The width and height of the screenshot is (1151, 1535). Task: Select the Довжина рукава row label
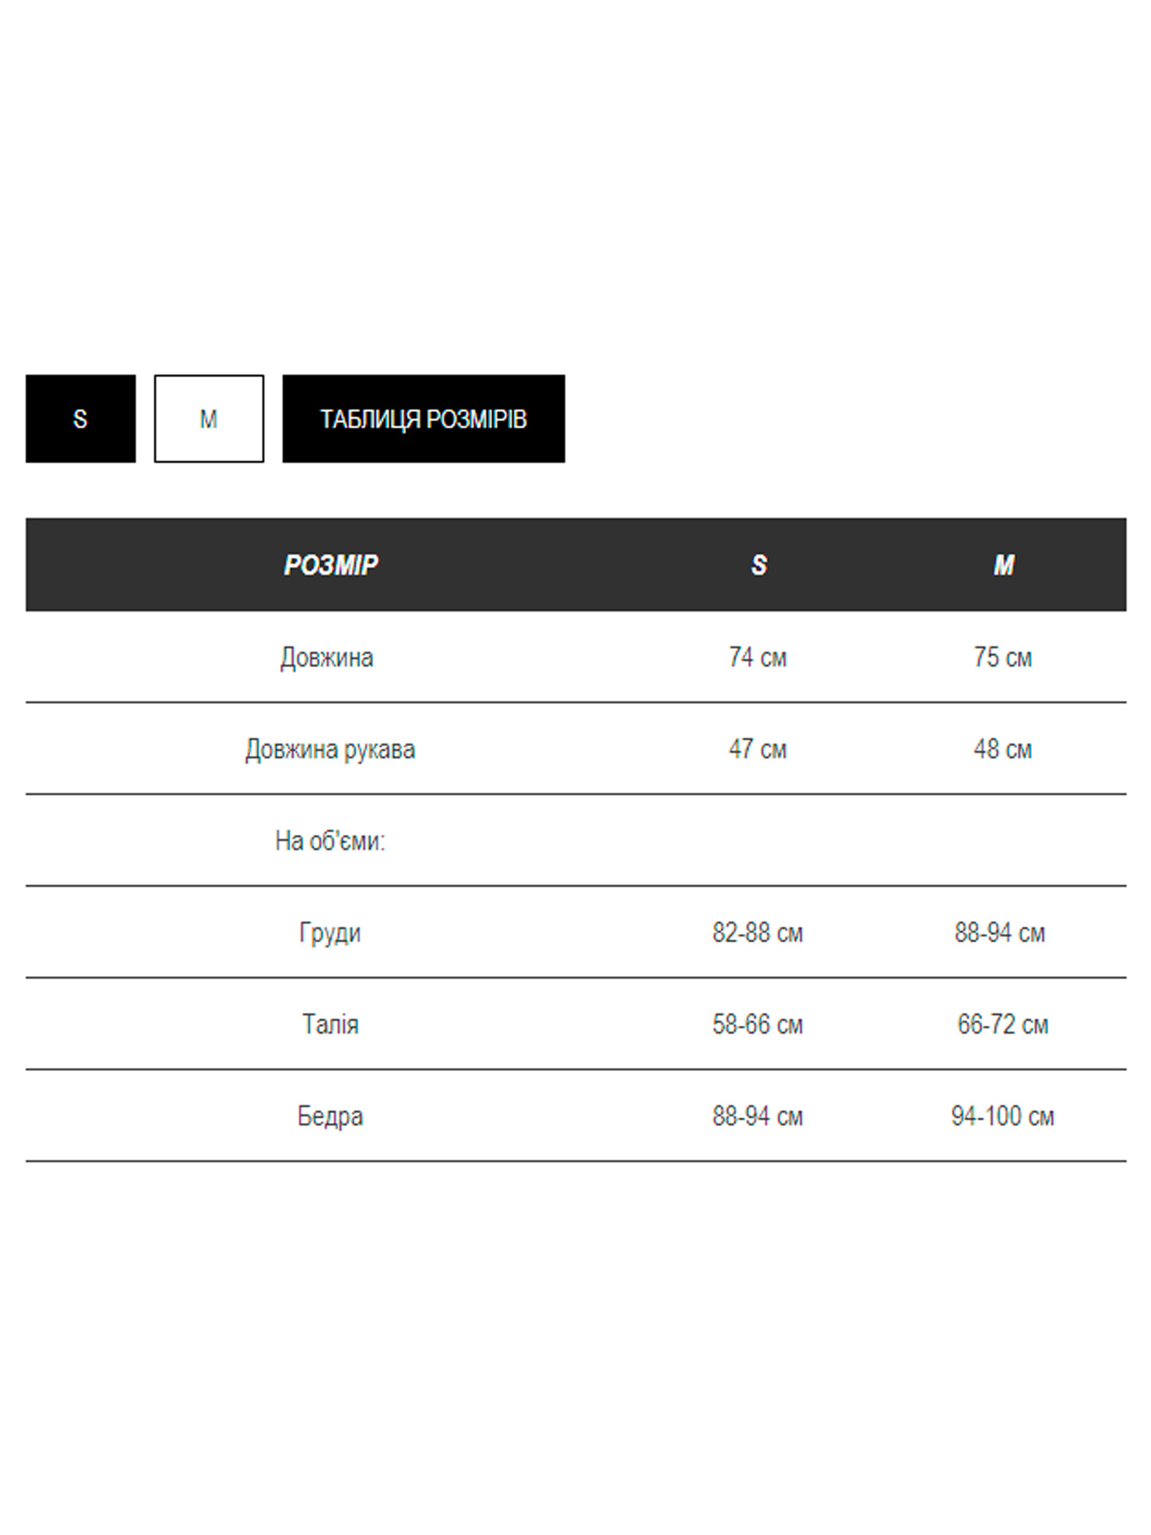pos(330,750)
